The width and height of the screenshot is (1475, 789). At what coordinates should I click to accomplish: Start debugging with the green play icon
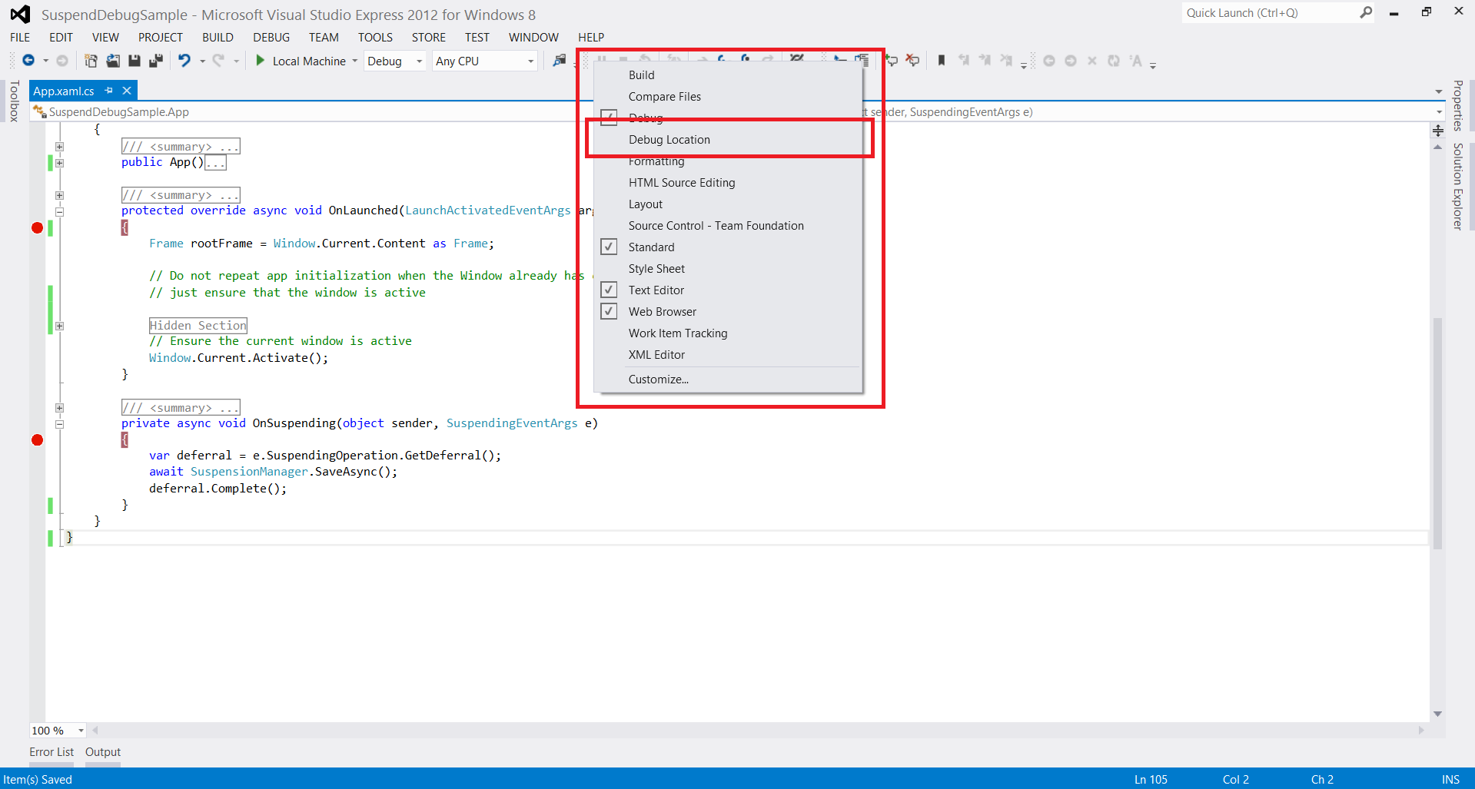(x=261, y=61)
